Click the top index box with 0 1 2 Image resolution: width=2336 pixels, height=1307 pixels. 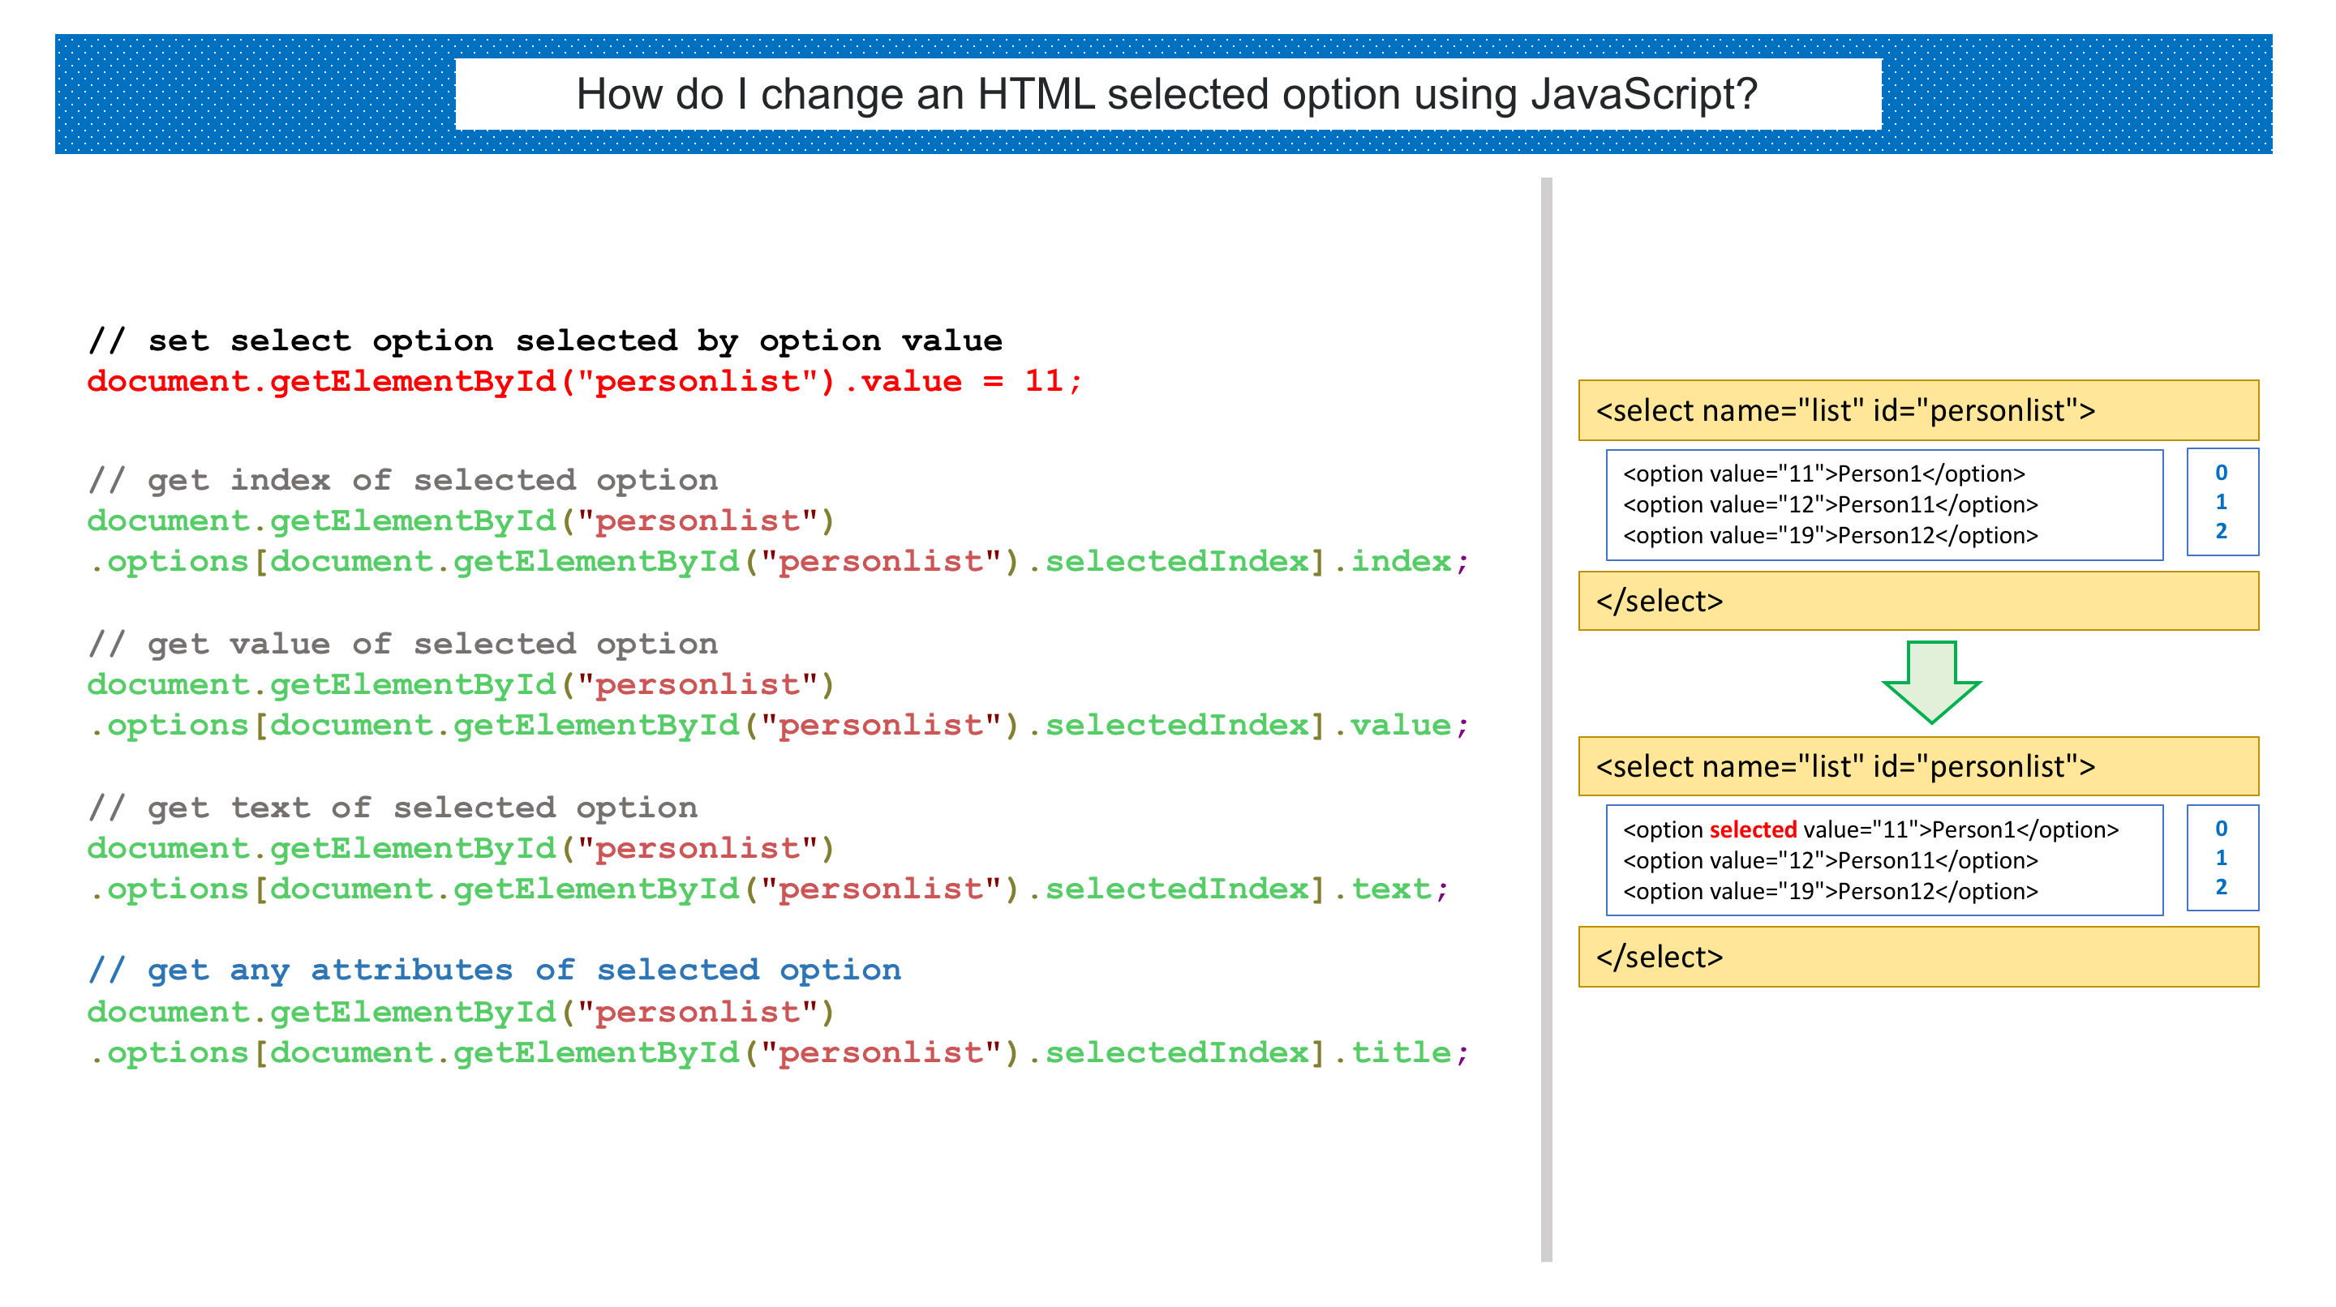click(2221, 502)
